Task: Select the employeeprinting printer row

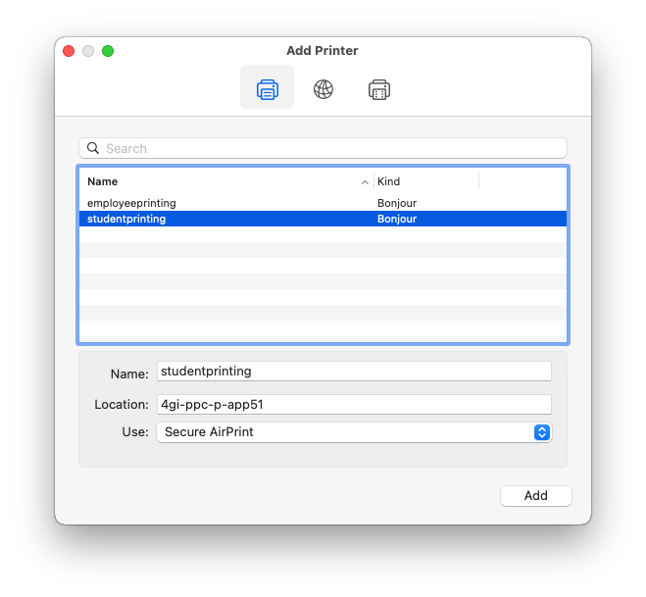Action: coord(323,203)
